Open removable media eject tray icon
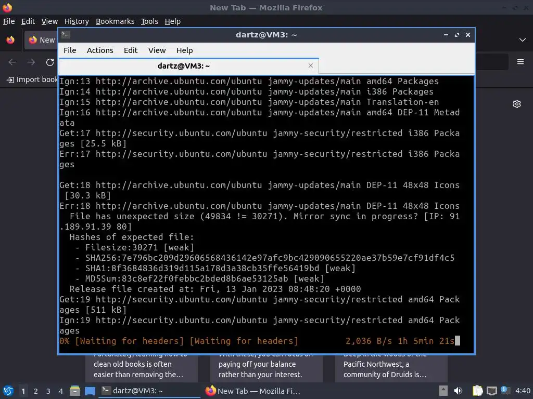Image resolution: width=533 pixels, height=399 pixels. [443, 391]
